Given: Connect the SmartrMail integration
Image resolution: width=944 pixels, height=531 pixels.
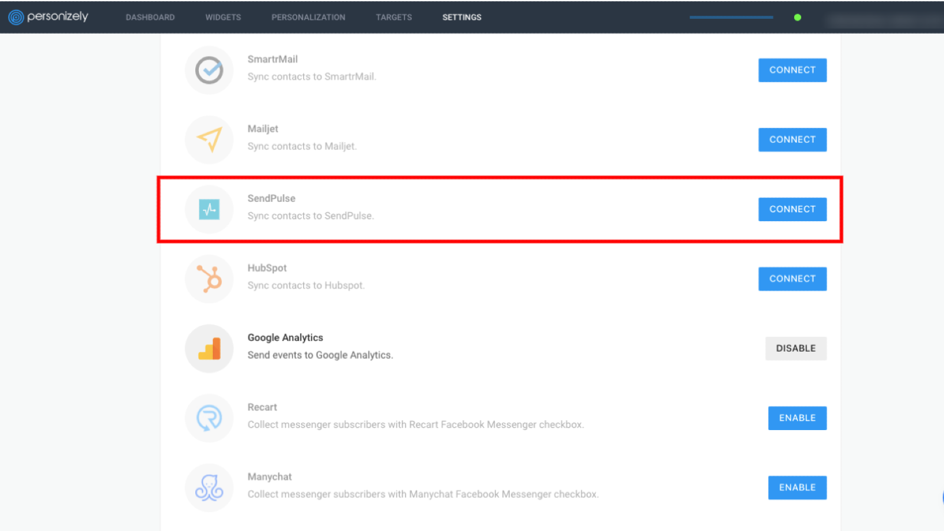Looking at the screenshot, I should (x=792, y=70).
